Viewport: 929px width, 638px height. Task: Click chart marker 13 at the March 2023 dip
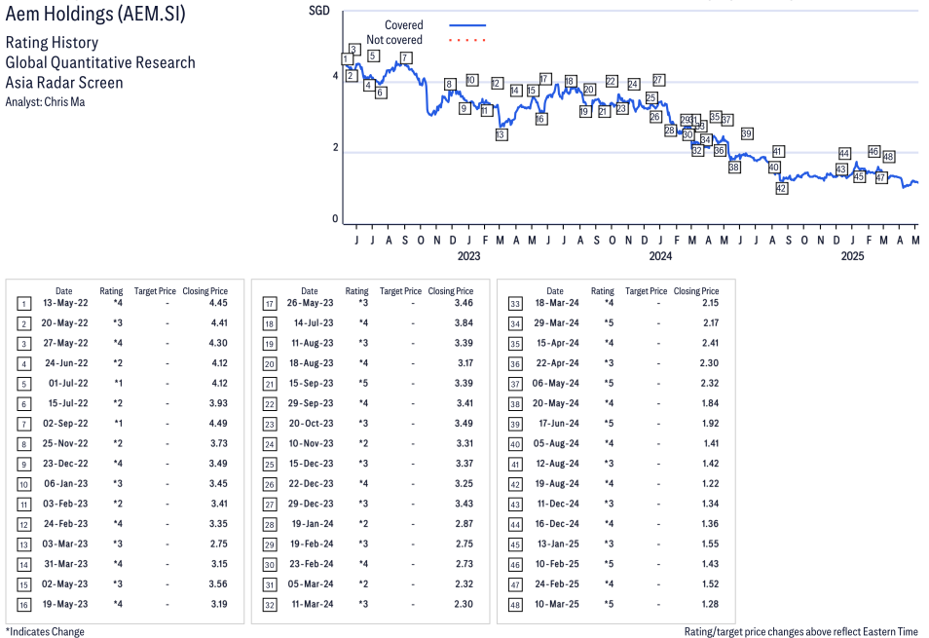[x=501, y=134]
